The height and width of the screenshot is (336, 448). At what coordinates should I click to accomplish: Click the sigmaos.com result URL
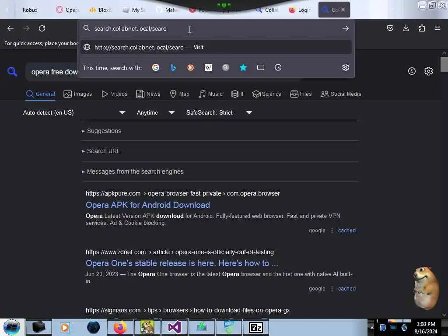[187, 310]
